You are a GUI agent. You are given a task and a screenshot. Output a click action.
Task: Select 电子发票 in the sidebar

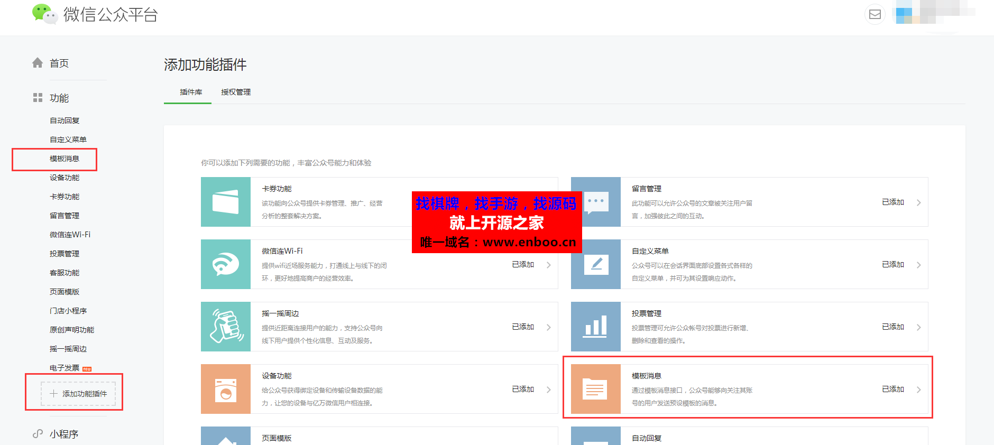point(65,368)
